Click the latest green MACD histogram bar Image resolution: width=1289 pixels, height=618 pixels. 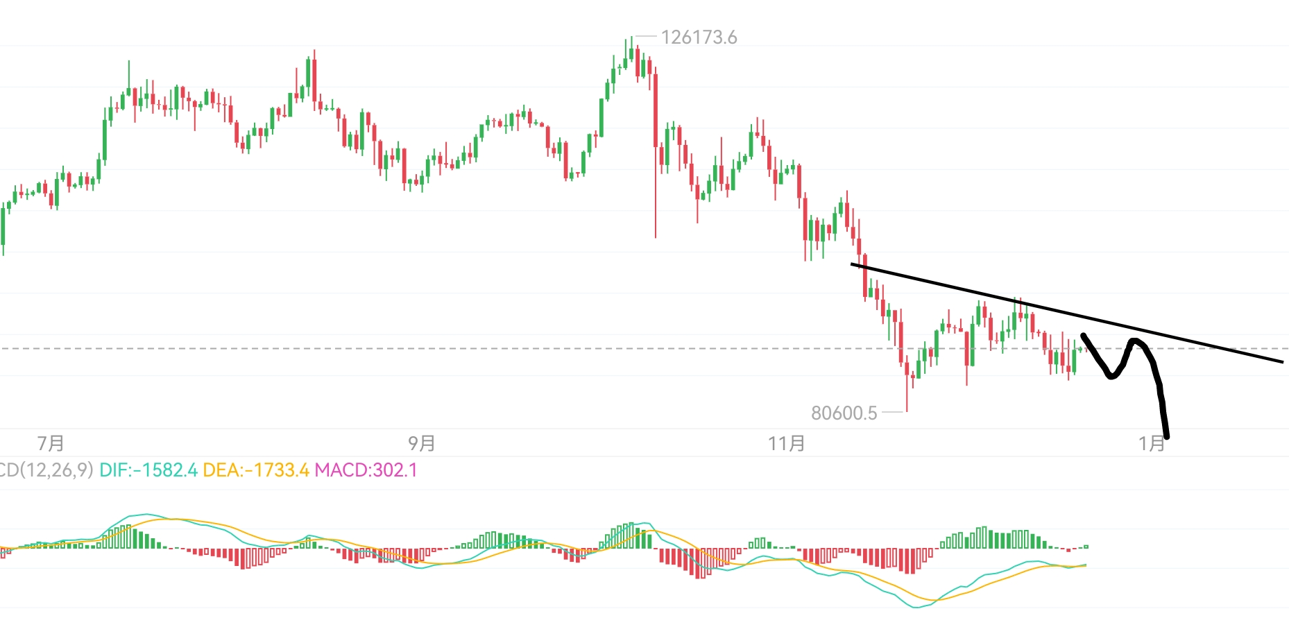click(1086, 547)
